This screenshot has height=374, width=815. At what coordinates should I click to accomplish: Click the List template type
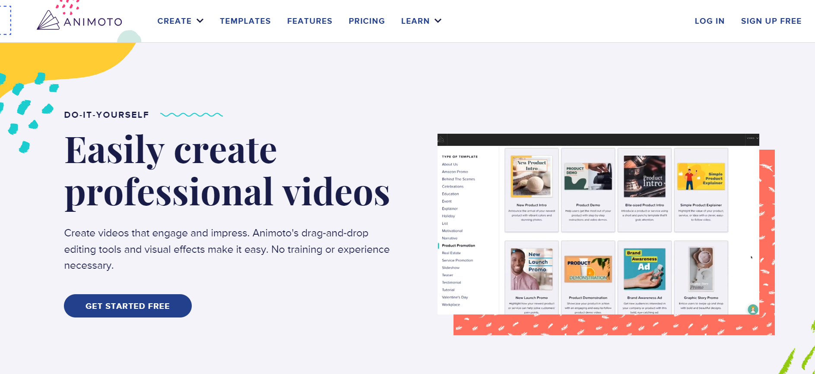[x=445, y=223]
